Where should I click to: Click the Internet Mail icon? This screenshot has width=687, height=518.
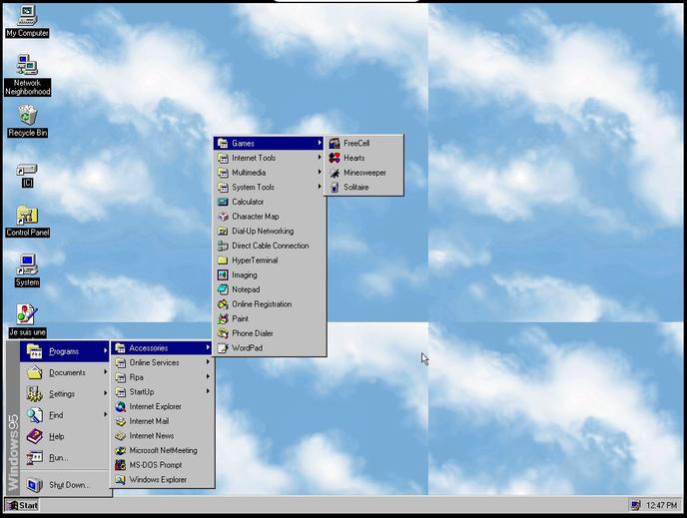[120, 421]
